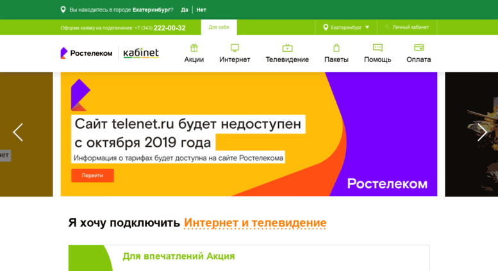
Task: Open the Интернет menu item
Action: pyautogui.click(x=235, y=60)
